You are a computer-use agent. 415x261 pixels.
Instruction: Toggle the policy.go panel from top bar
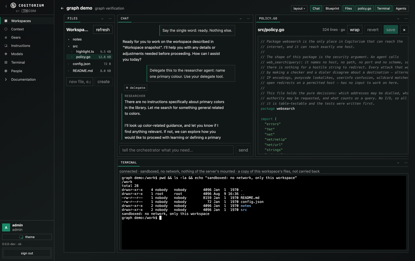click(364, 9)
